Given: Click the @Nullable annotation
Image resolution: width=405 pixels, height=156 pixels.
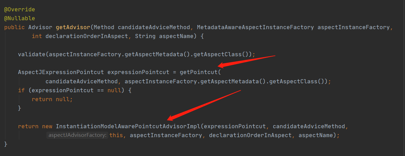Looking at the screenshot, I should [x=20, y=19].
